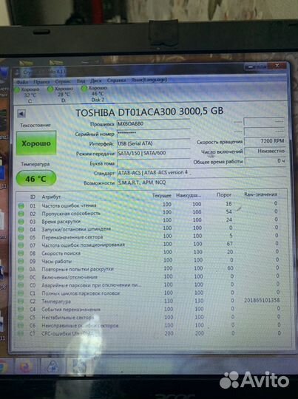Select the green status icon for drive D:
This screenshot has width=298, height=399.
(x=50, y=89)
